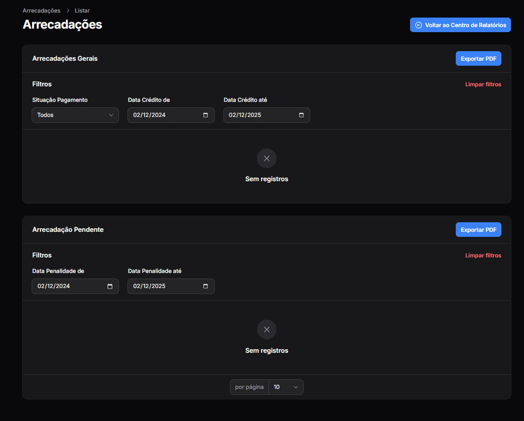Screen dimensions: 524x421
Task: Open calendar picker for Data Penalidade de
Action: click(x=109, y=286)
